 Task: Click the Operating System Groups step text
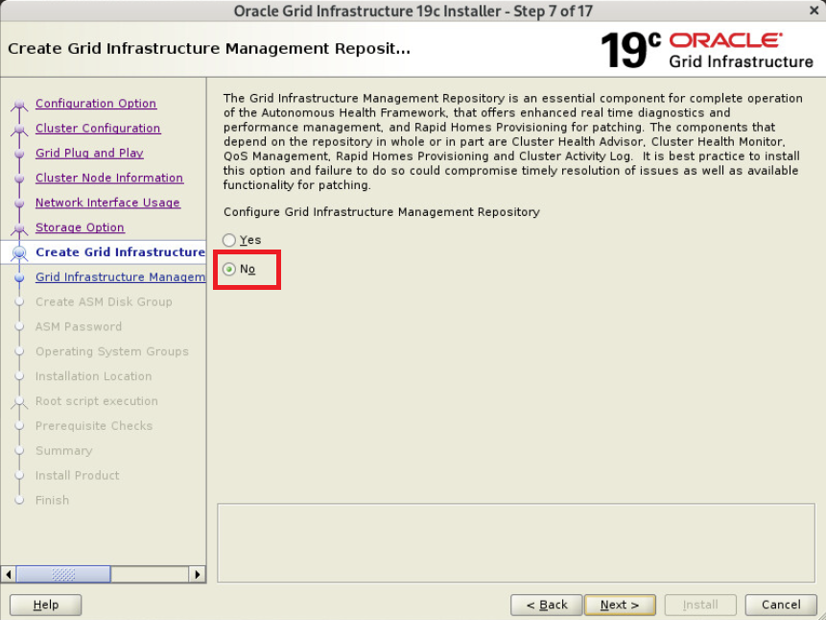[112, 351]
